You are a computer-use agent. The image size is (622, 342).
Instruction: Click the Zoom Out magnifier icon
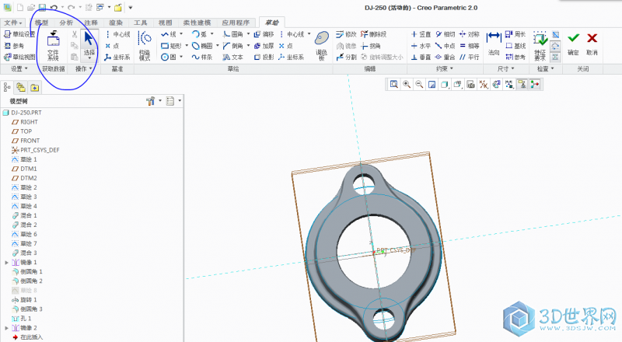click(419, 84)
